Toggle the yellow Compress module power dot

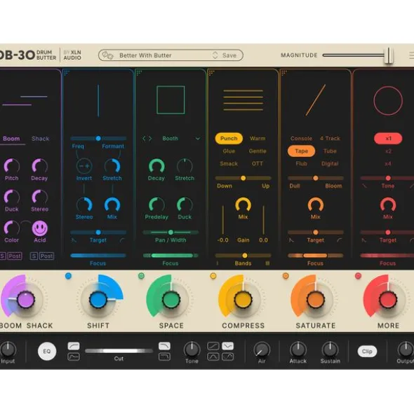tap(213, 276)
